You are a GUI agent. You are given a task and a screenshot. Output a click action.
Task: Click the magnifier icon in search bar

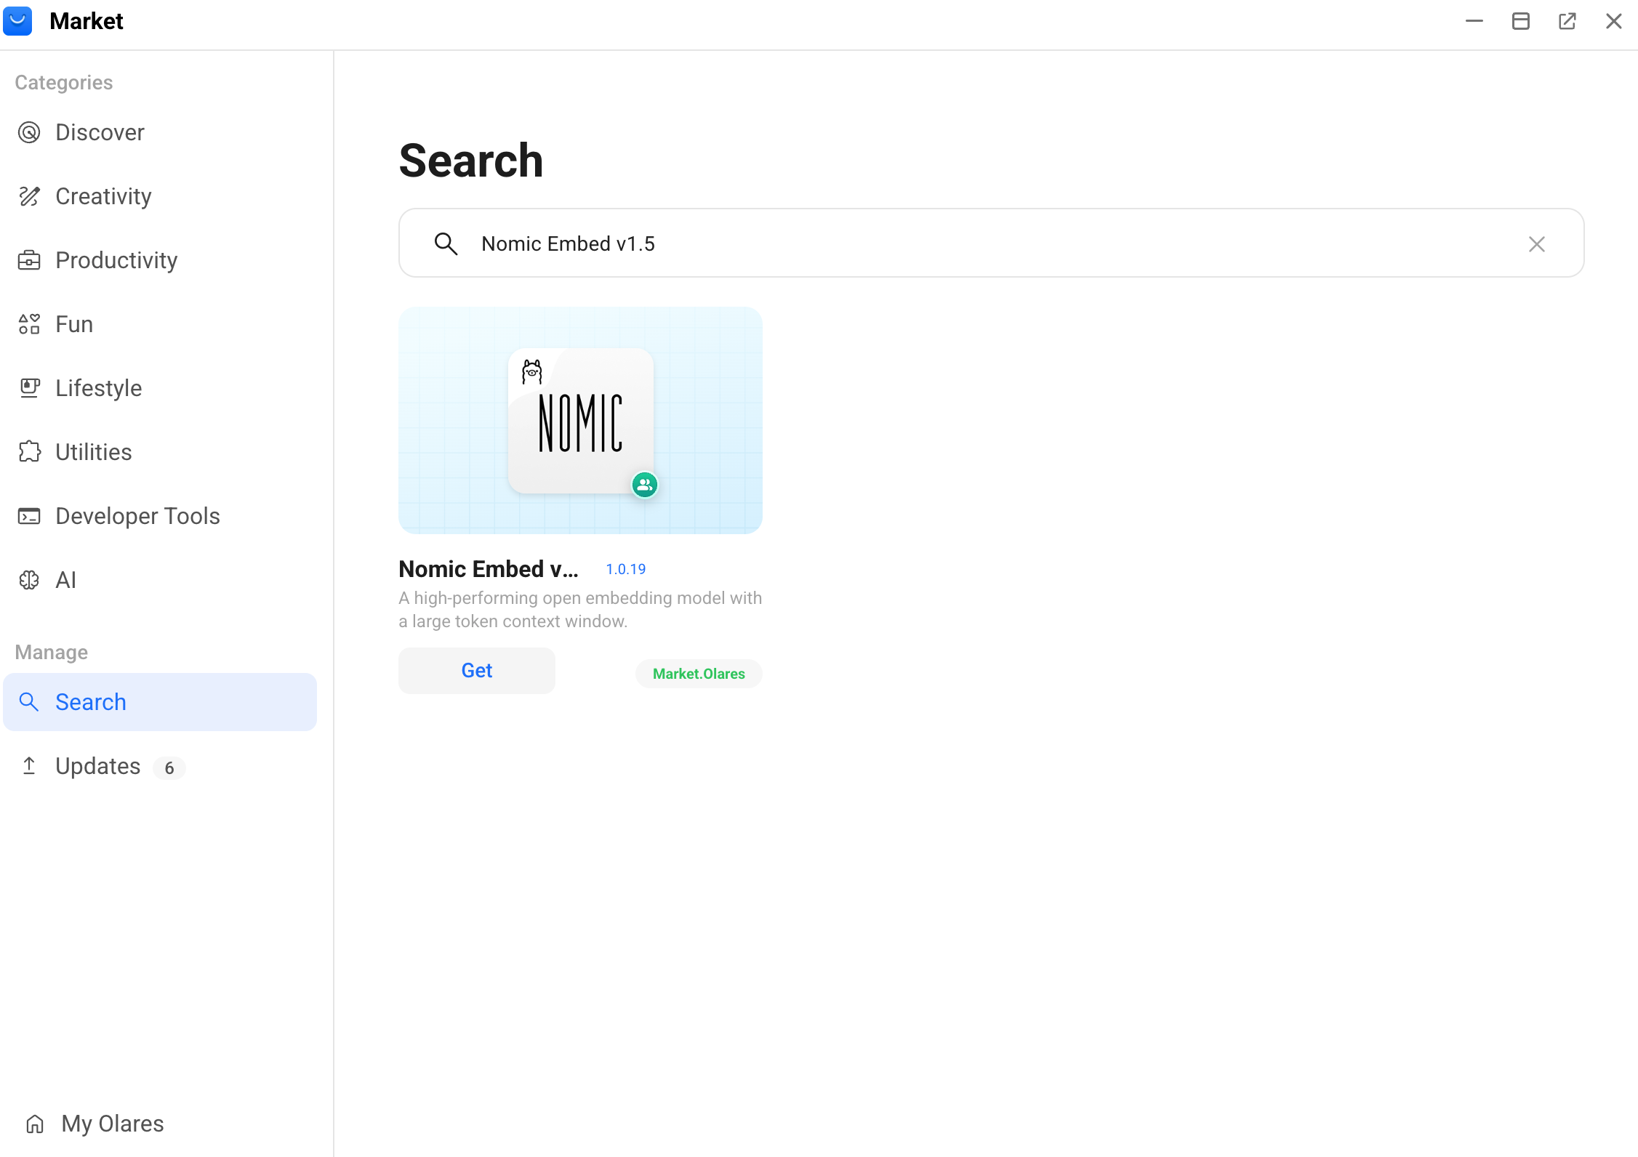(446, 243)
